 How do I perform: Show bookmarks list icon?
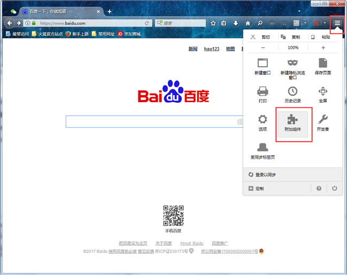click(223, 23)
